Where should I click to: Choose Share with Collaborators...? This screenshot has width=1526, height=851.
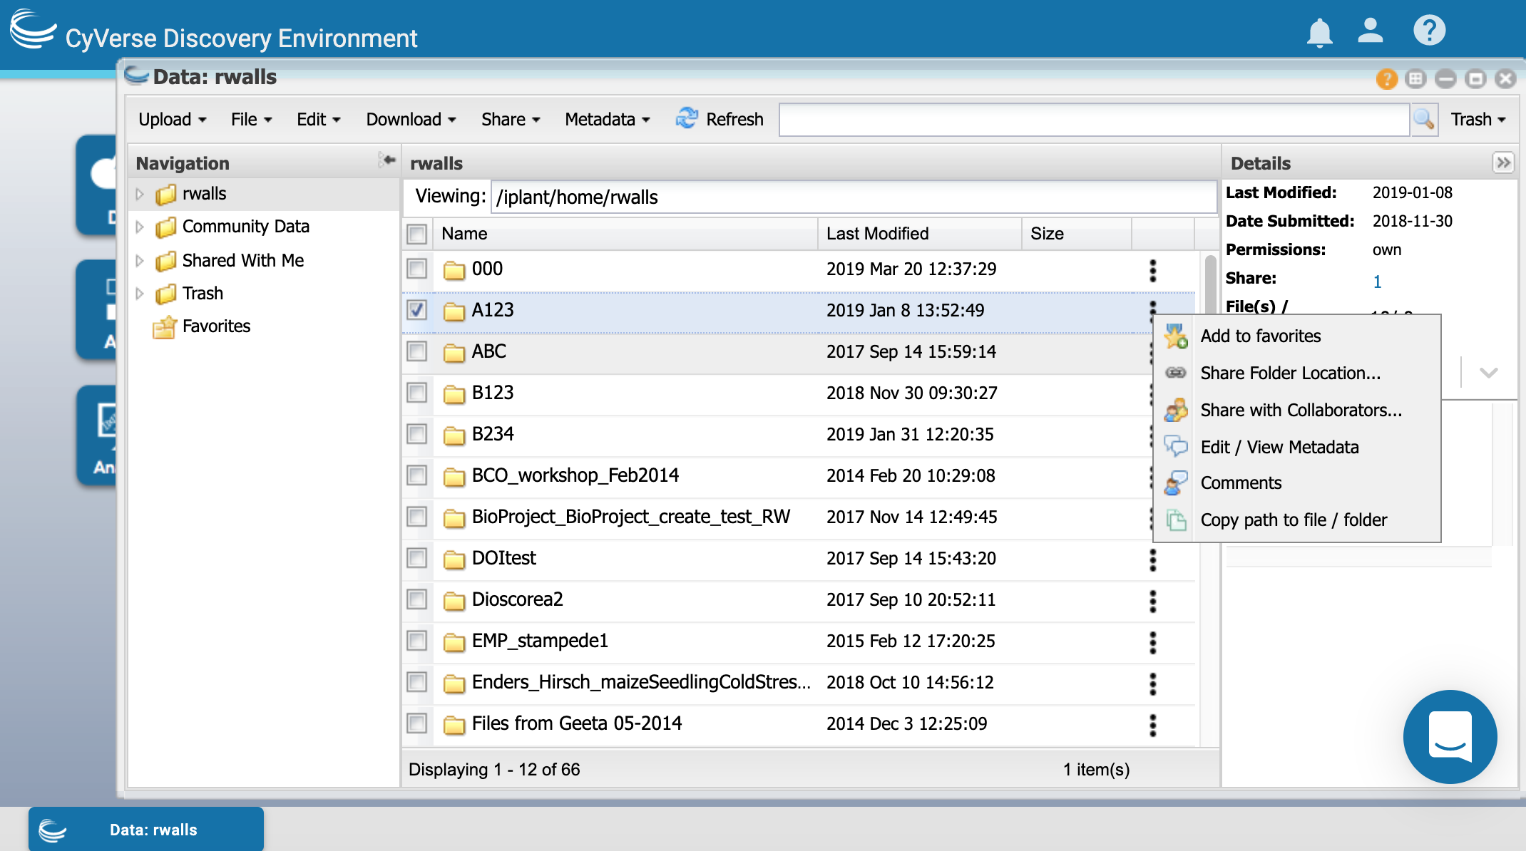click(x=1301, y=411)
